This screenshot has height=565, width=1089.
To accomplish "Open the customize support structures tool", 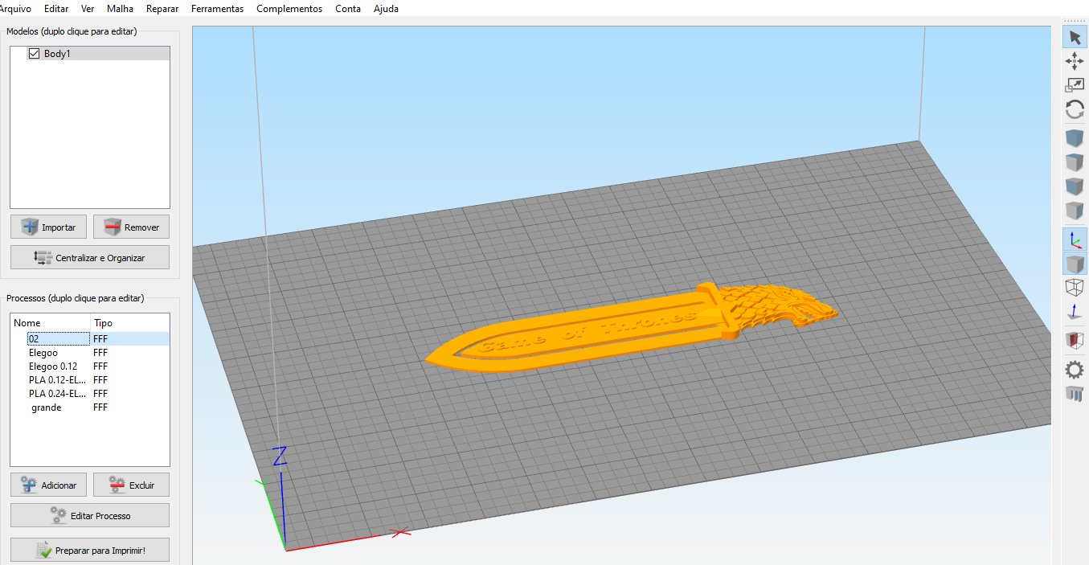I will (x=1075, y=394).
